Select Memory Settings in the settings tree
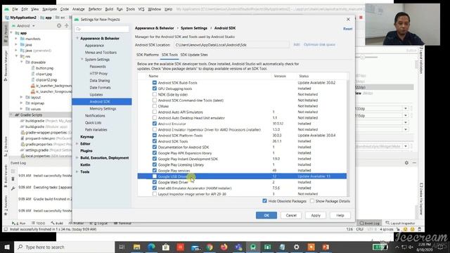450x253 pixels. pyautogui.click(x=103, y=108)
